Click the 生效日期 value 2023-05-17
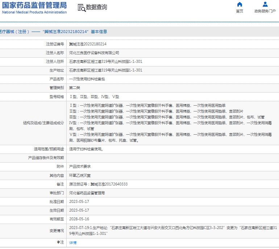The height and width of the screenshot is (249, 279). [x=79, y=210]
